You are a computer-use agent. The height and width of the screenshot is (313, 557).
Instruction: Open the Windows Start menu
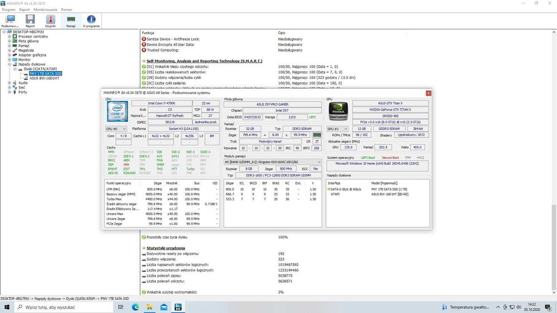7,307
